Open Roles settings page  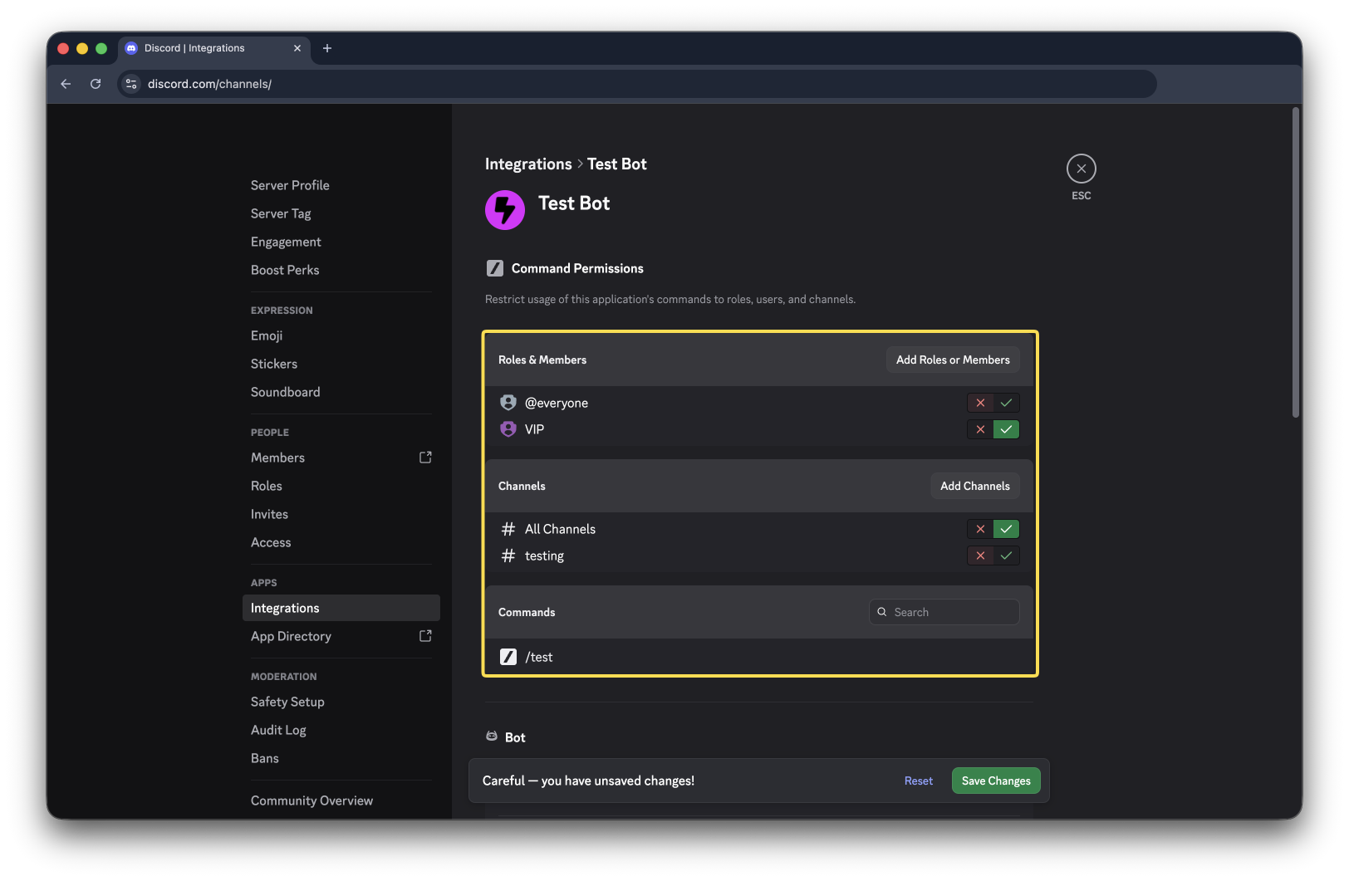341,486
